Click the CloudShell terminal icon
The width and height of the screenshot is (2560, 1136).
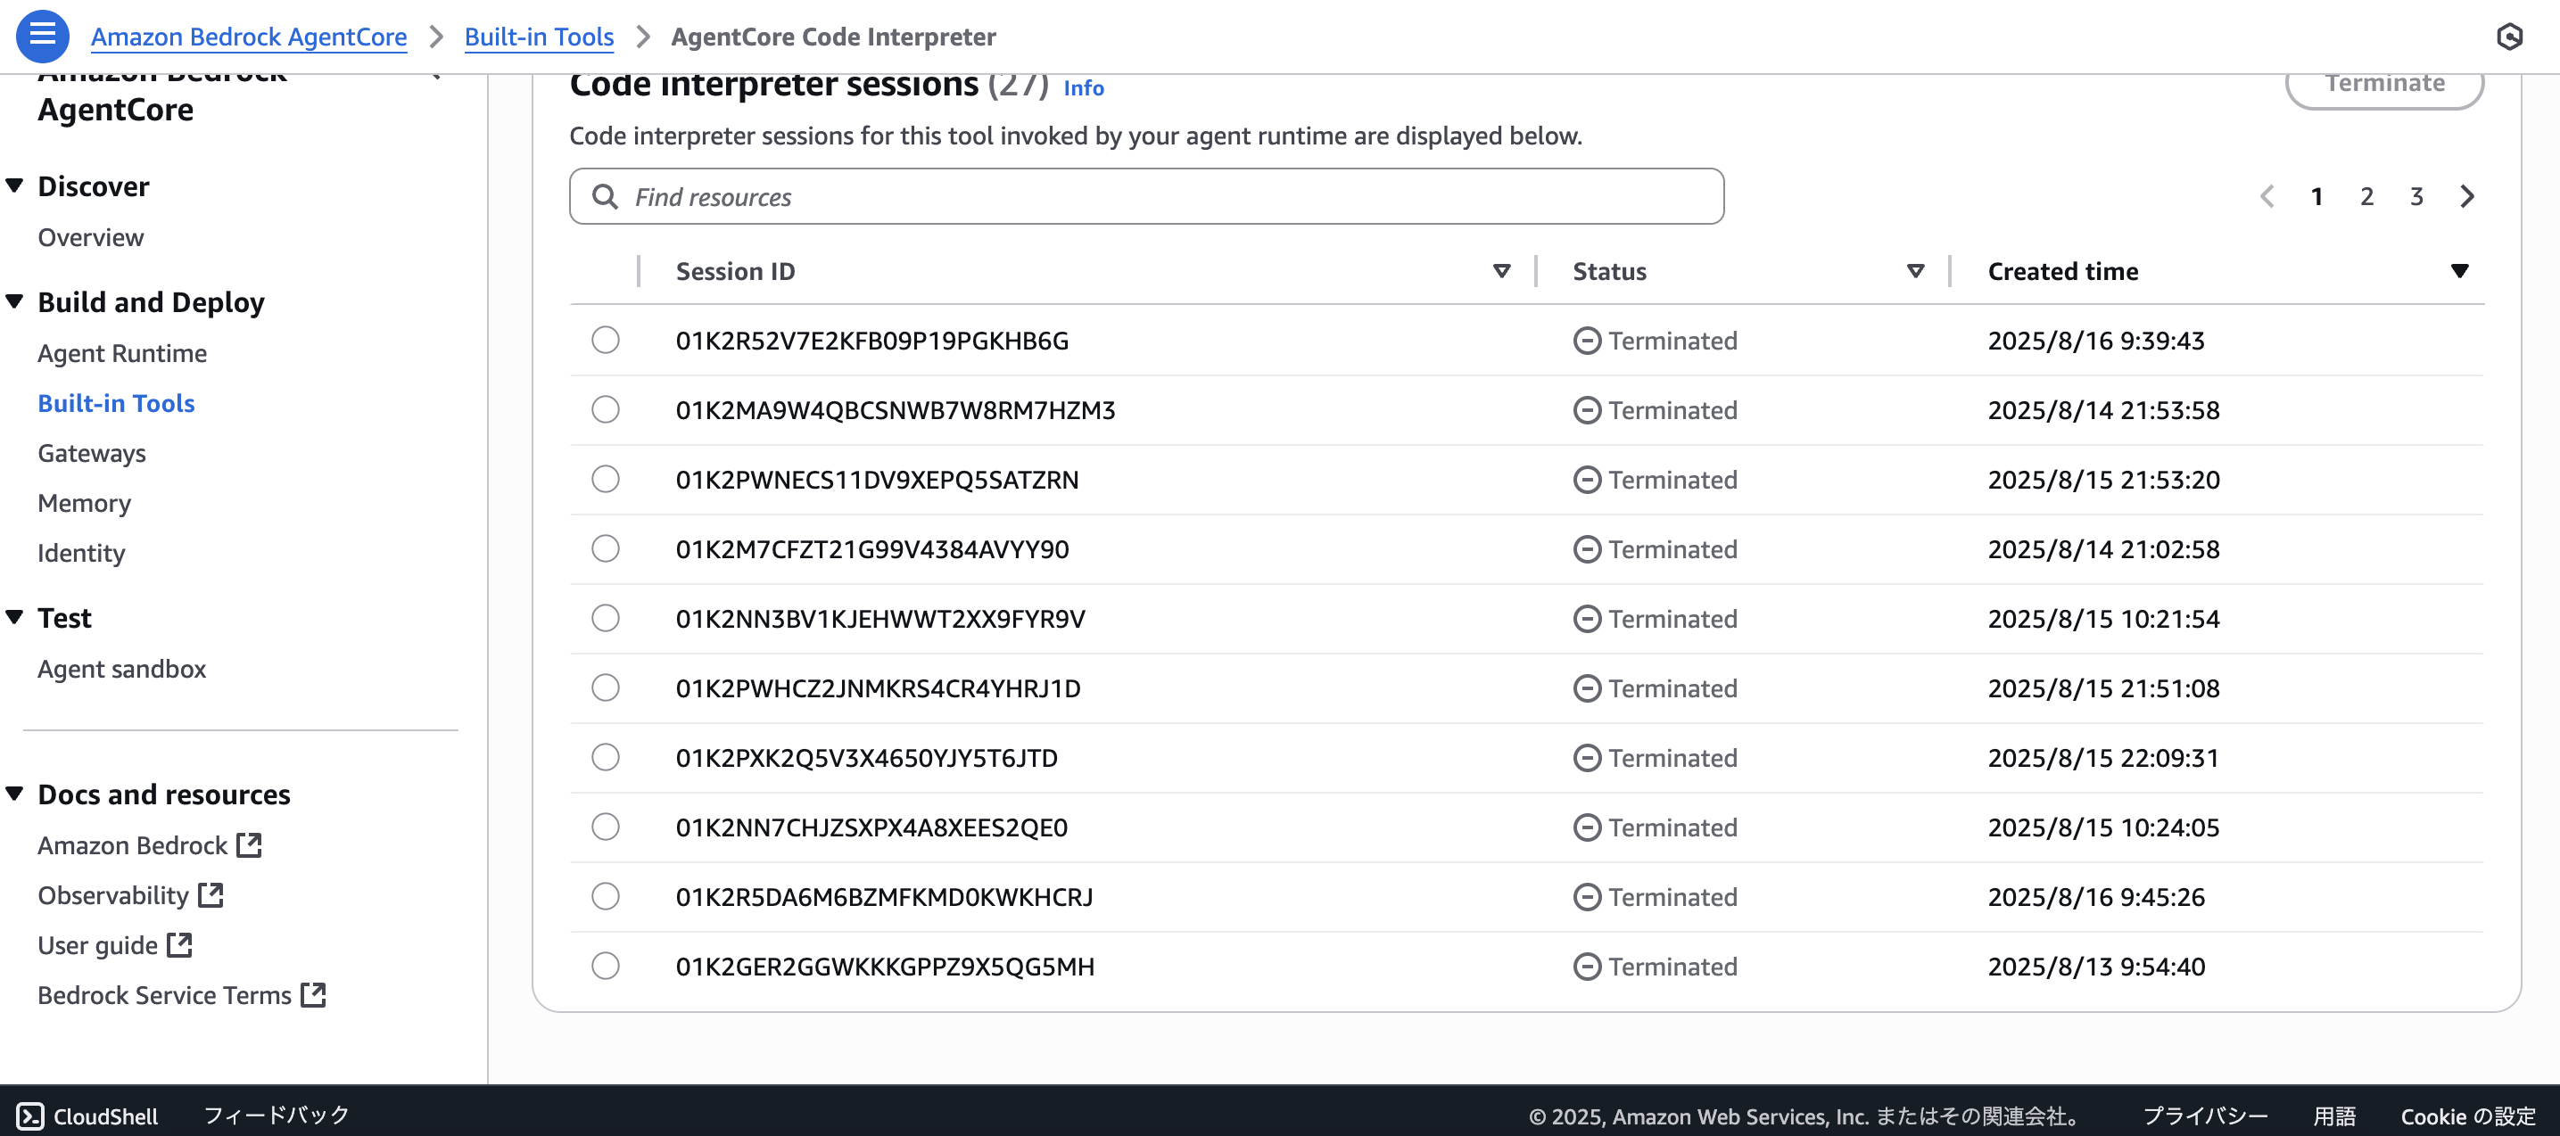[x=29, y=1116]
